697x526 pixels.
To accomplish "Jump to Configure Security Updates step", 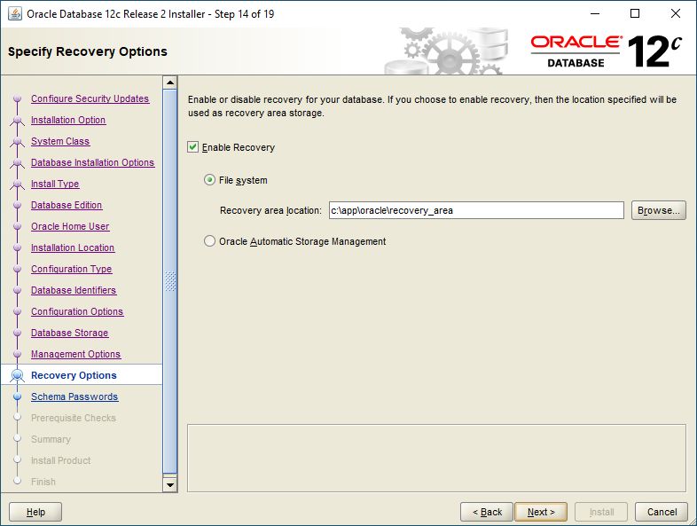I will pos(90,98).
